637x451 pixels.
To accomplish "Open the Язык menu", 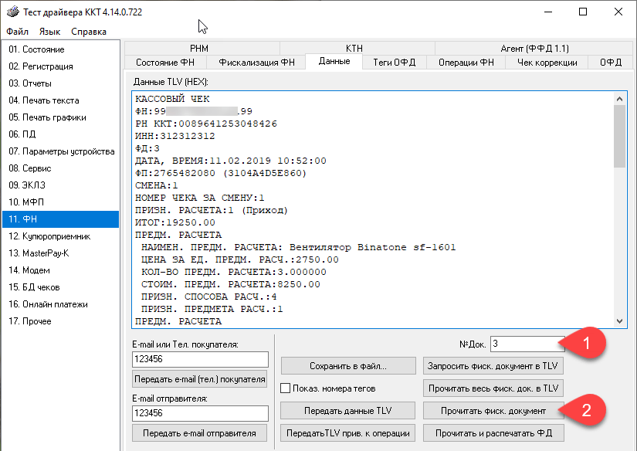I will click(x=49, y=32).
